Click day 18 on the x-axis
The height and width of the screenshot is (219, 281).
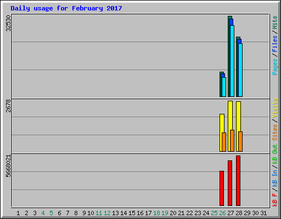pyautogui.click(x=156, y=213)
